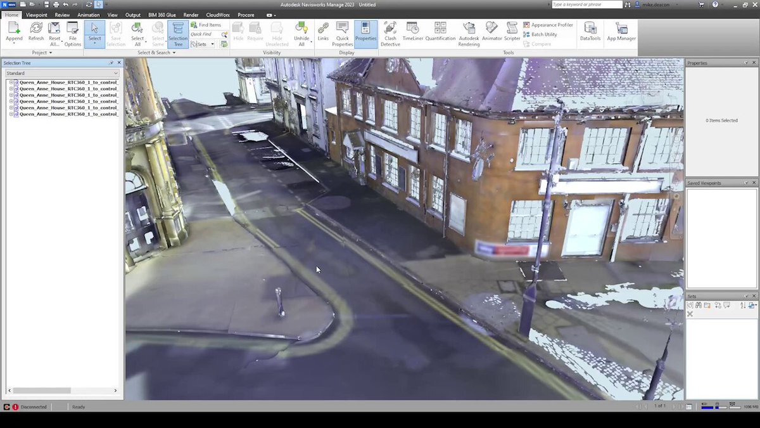Click the Selection Tree horizontal scrollbar
This screenshot has height=428, width=760.
point(62,391)
